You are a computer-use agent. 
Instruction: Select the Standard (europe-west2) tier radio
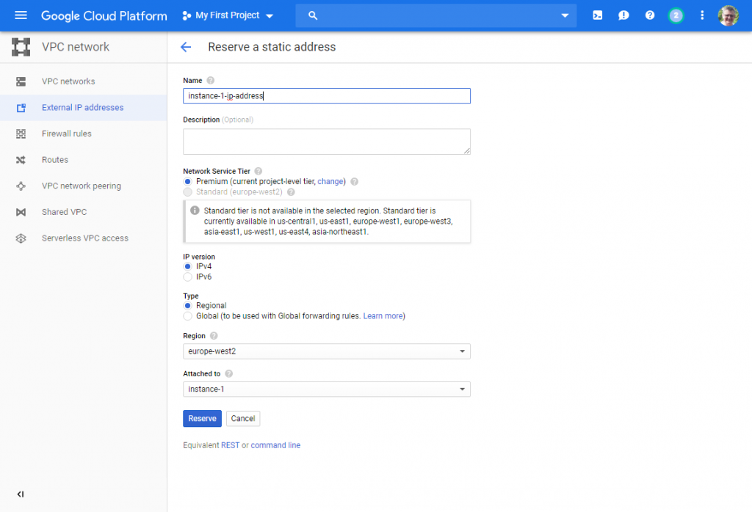pyautogui.click(x=187, y=192)
